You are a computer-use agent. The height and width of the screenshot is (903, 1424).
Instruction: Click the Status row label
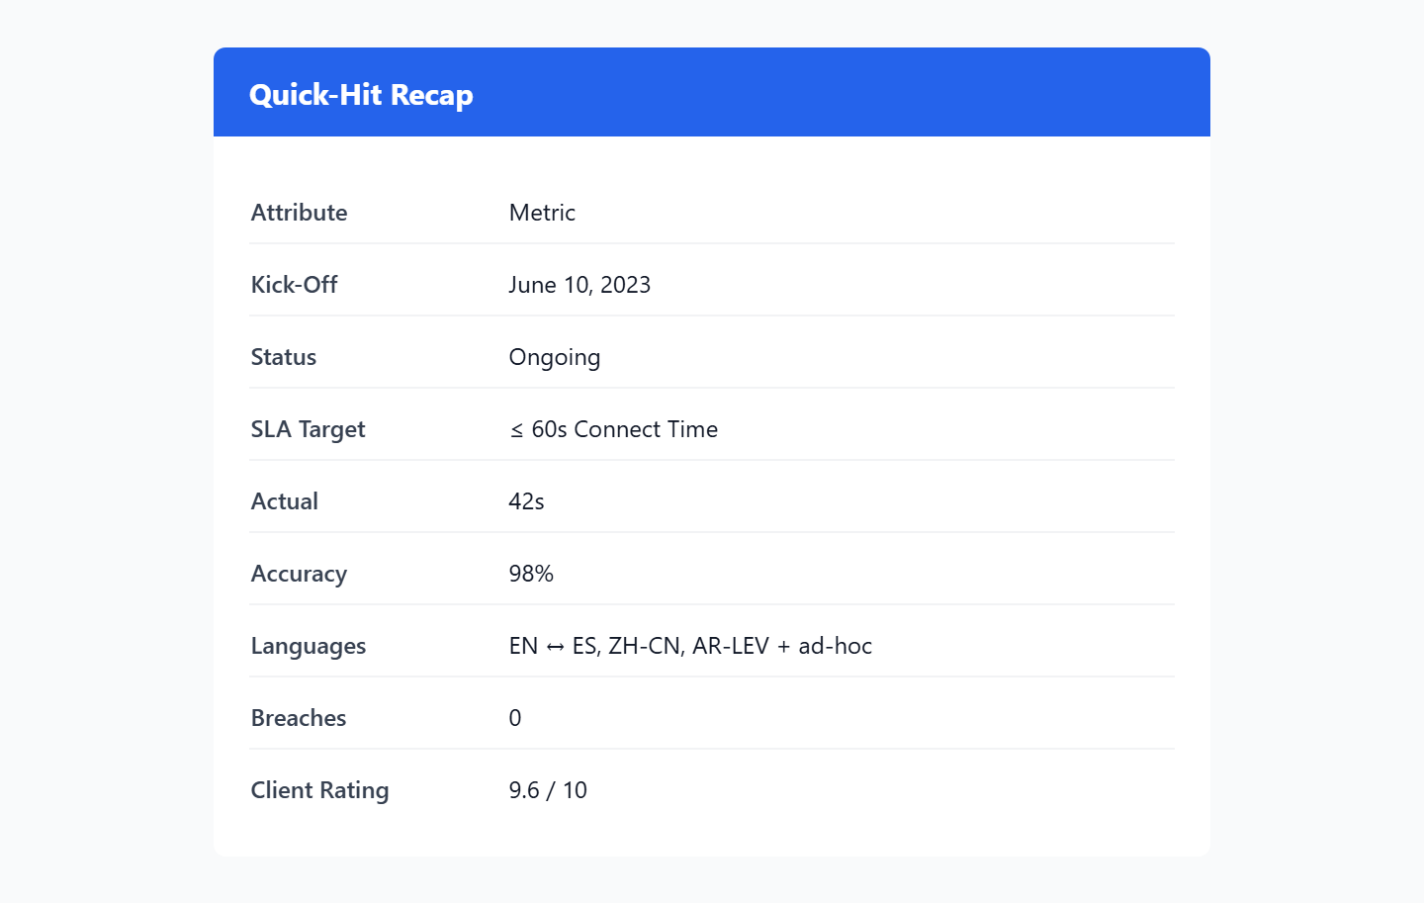(x=283, y=357)
